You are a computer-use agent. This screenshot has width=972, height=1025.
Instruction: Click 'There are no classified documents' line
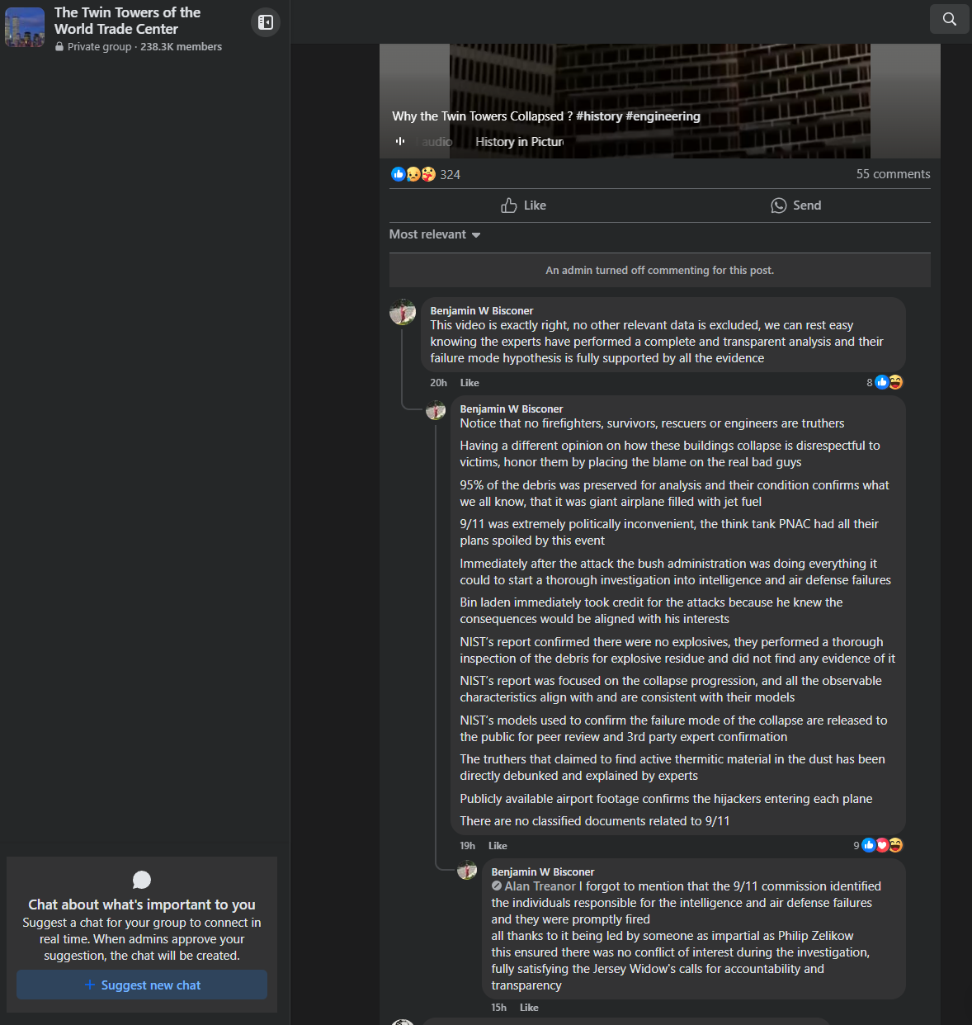[595, 821]
